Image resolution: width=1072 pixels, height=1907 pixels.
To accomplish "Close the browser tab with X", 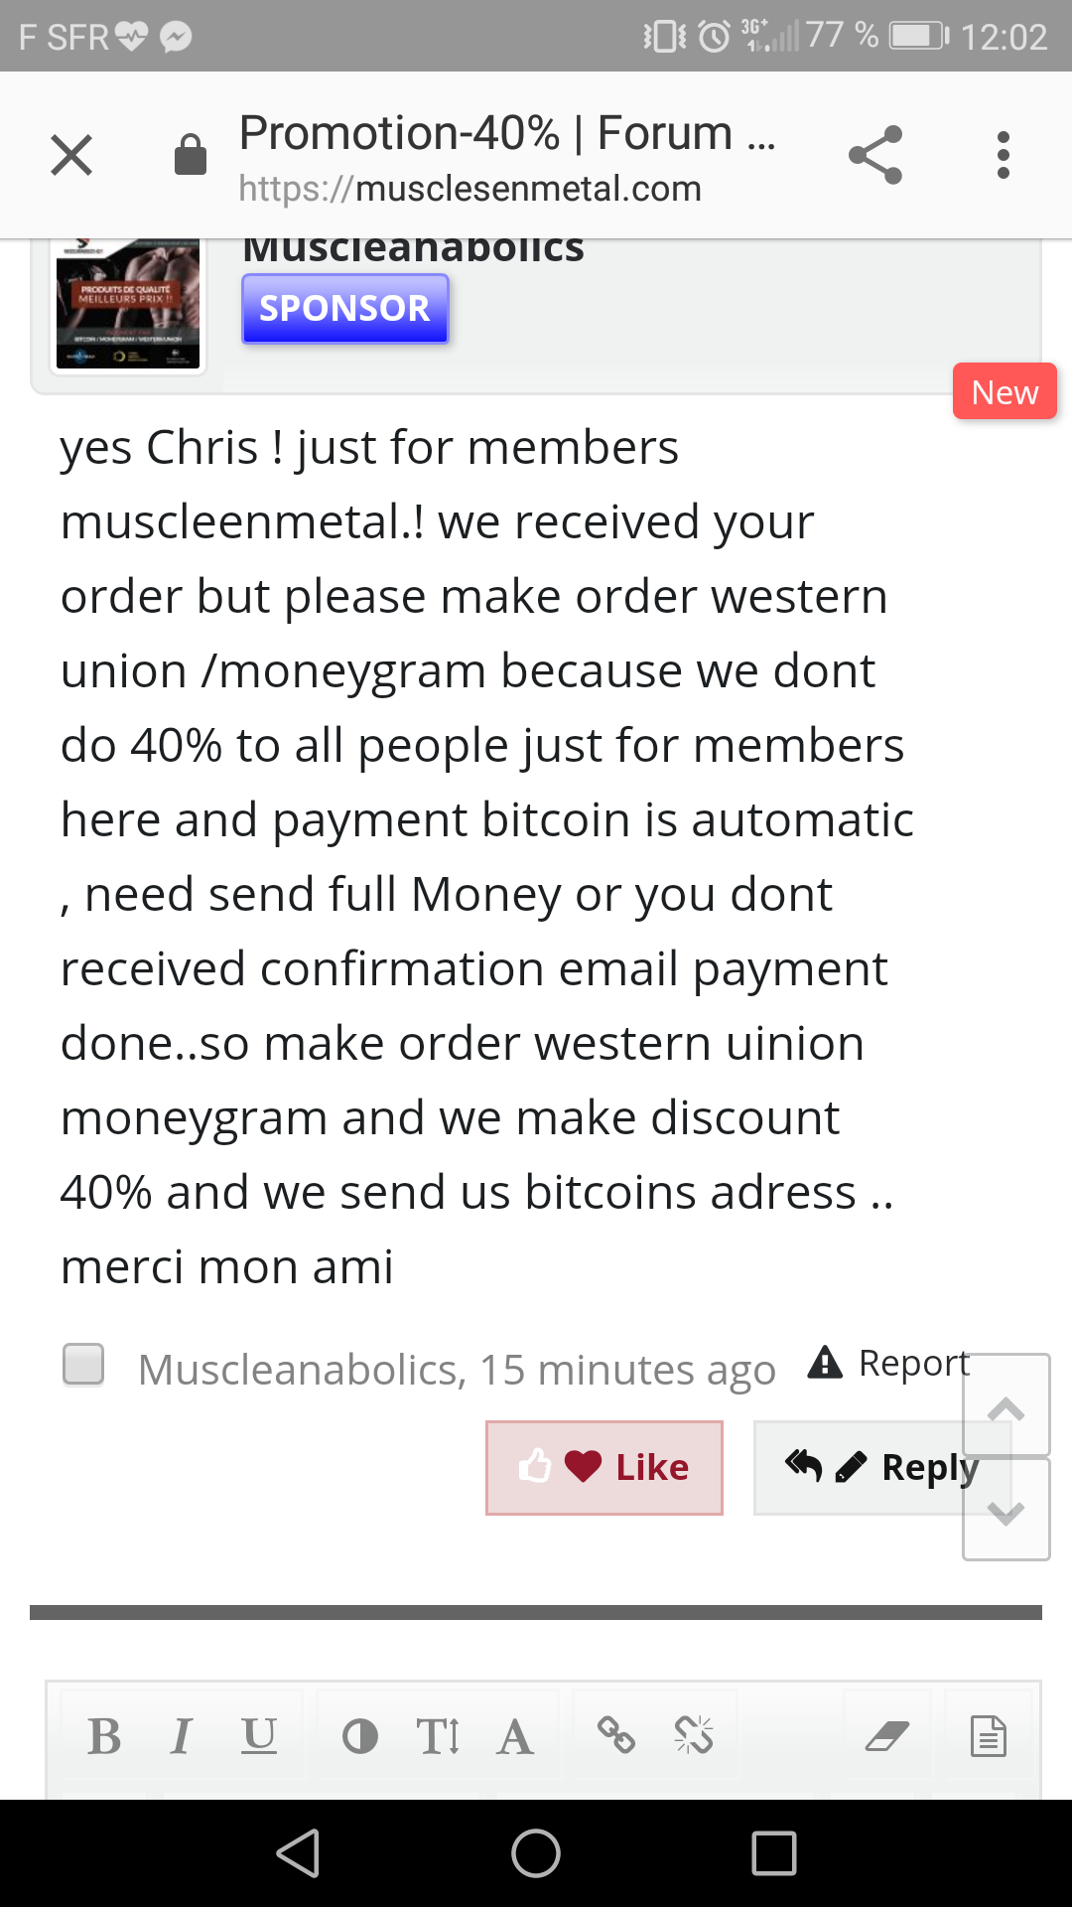I will coord(71,155).
